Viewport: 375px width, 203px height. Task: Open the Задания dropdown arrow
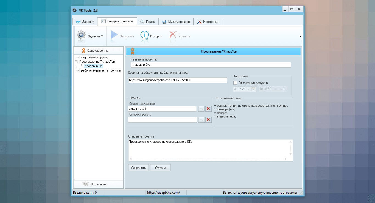102,36
